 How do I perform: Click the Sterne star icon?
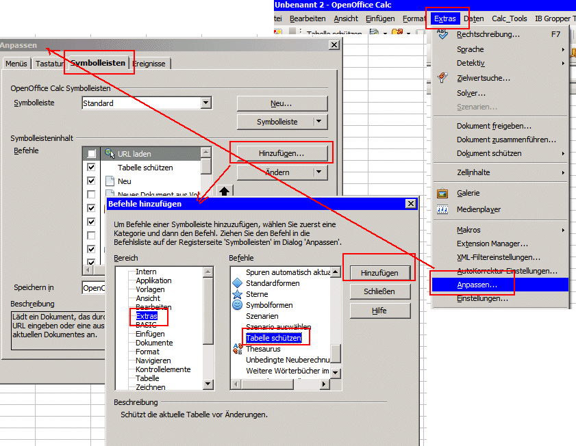(x=238, y=294)
